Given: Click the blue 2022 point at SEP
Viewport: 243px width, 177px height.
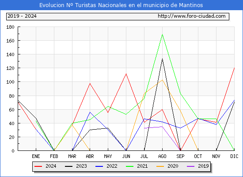Looking at the screenshot, I should [180, 128].
